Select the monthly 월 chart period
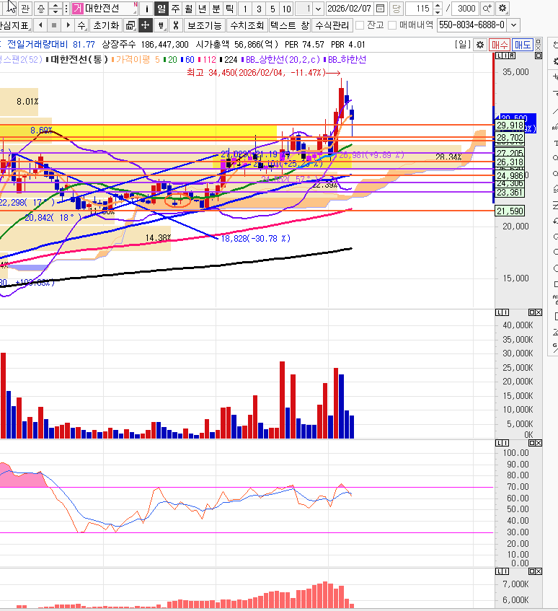Screen dimensions: 558x611 click(188, 9)
